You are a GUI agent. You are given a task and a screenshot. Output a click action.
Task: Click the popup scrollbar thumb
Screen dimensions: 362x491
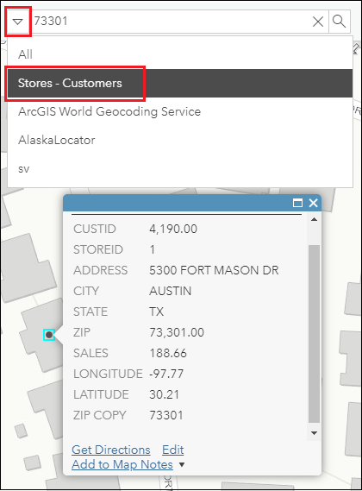[x=314, y=333]
